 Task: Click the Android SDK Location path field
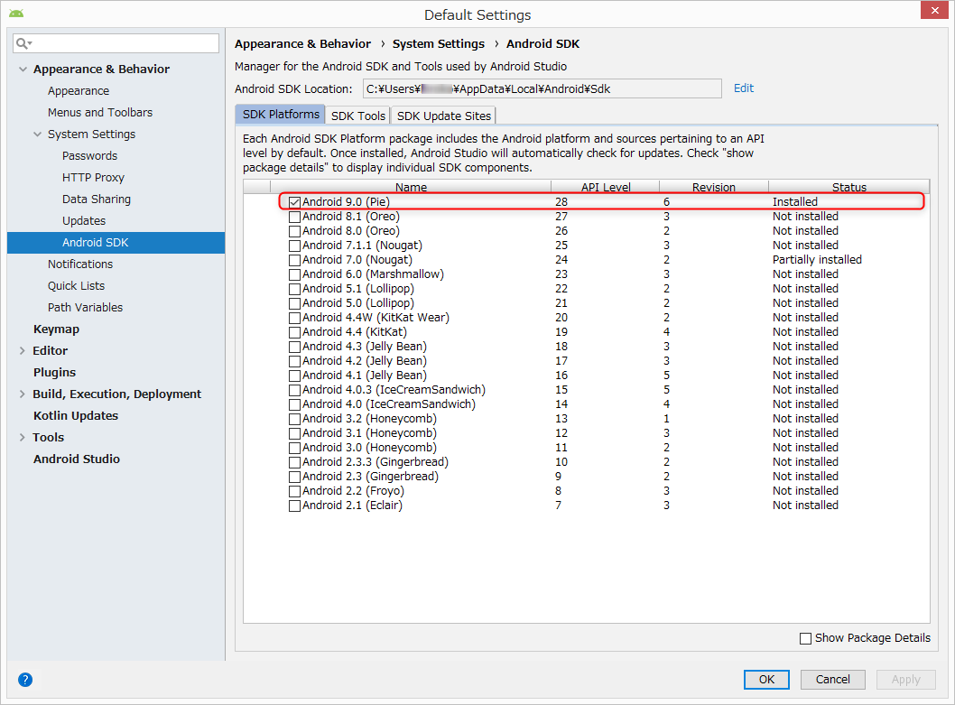pos(542,89)
